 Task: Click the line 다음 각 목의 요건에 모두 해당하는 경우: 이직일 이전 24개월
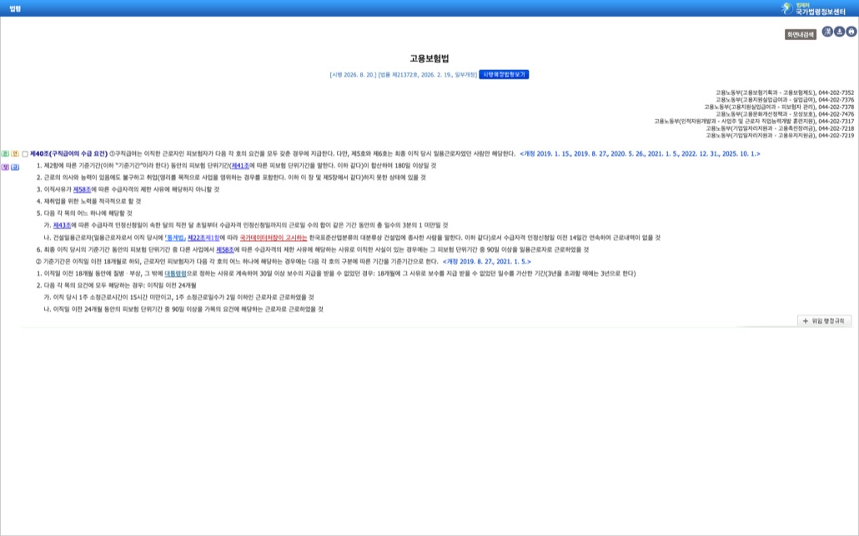[116, 285]
